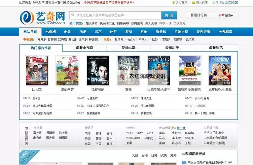Select the 热门影片推荐 tab
Screen dimensions: 253x165
coord(41,48)
